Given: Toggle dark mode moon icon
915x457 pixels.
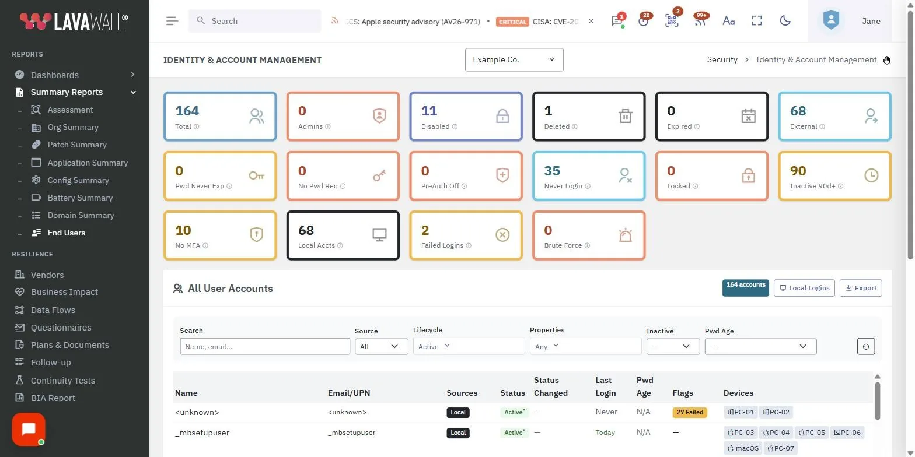Looking at the screenshot, I should 785,21.
